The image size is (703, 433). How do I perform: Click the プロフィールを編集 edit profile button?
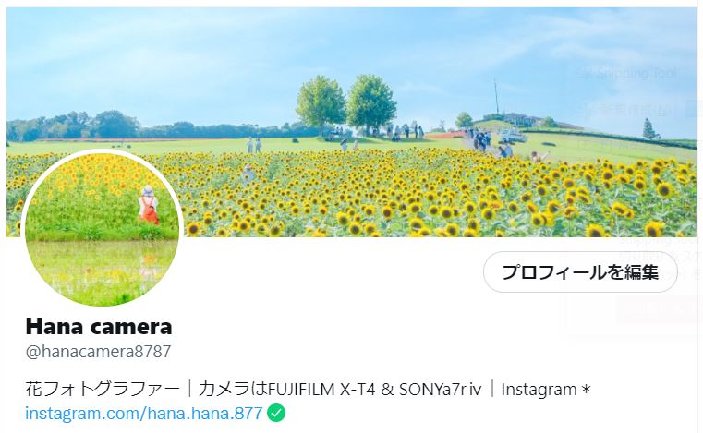(x=580, y=272)
